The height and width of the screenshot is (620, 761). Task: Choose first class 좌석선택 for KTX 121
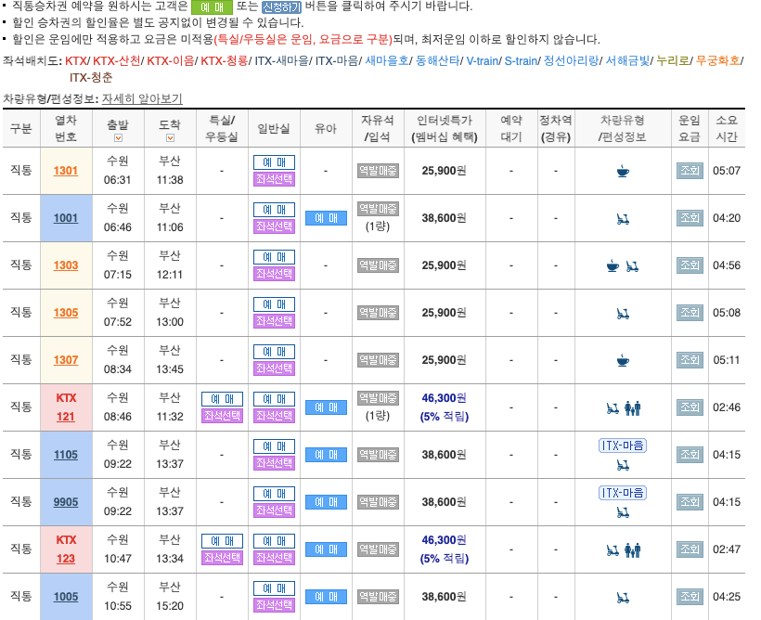pos(223,416)
